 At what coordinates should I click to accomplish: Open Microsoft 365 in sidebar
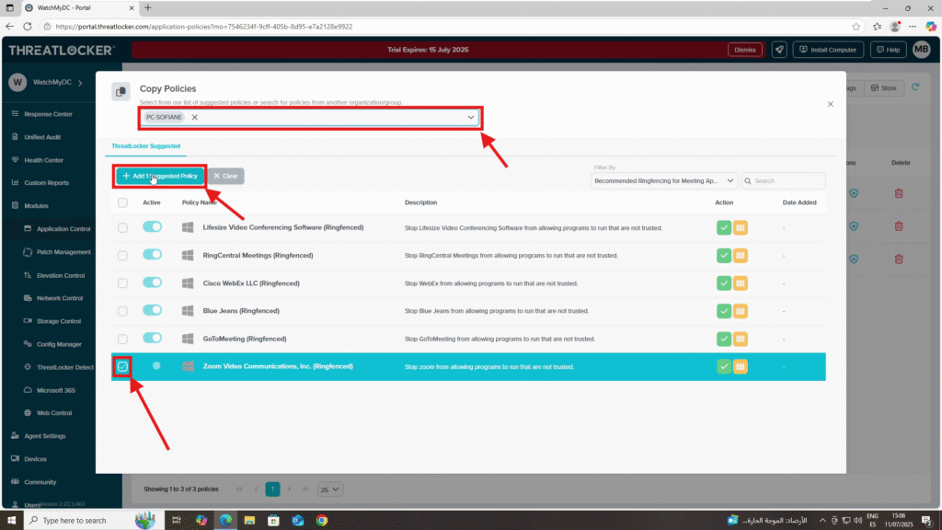[x=56, y=390]
